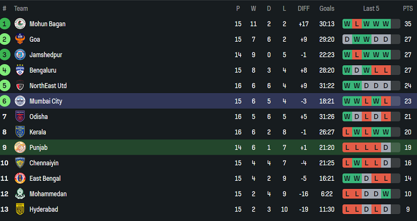Click the green position 1 rank badge
Viewport: 417px width, 221px height.
click(5, 24)
